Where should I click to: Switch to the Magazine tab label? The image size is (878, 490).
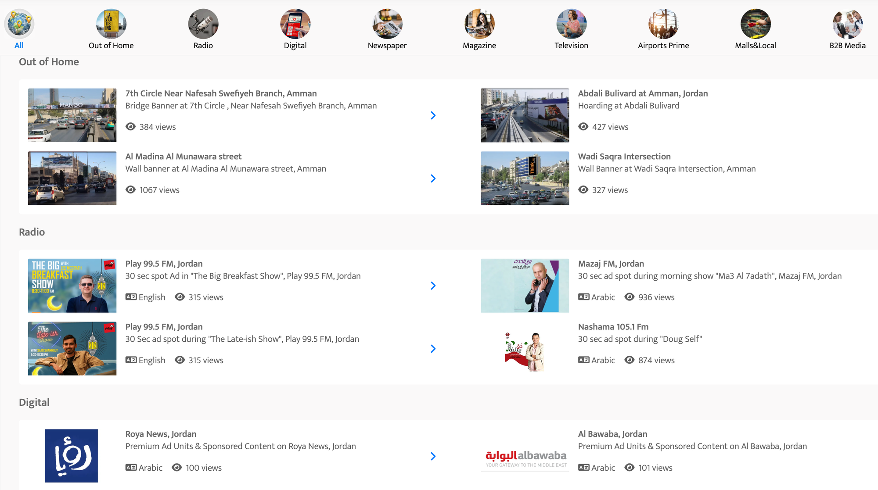(x=479, y=46)
